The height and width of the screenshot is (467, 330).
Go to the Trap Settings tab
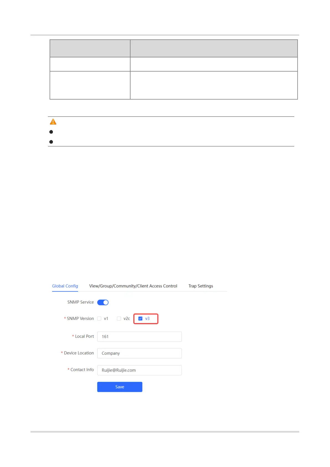[201, 286]
